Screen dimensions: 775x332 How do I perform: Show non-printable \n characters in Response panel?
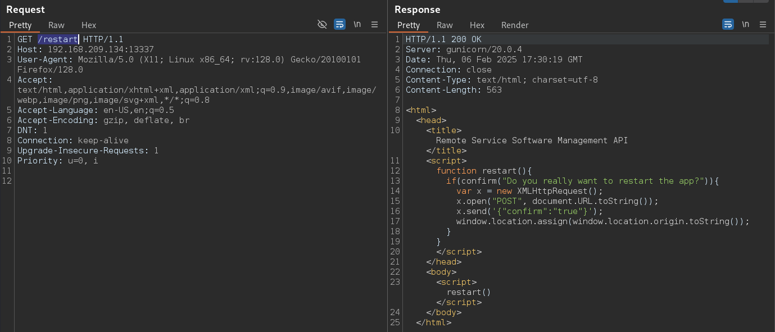pos(746,24)
